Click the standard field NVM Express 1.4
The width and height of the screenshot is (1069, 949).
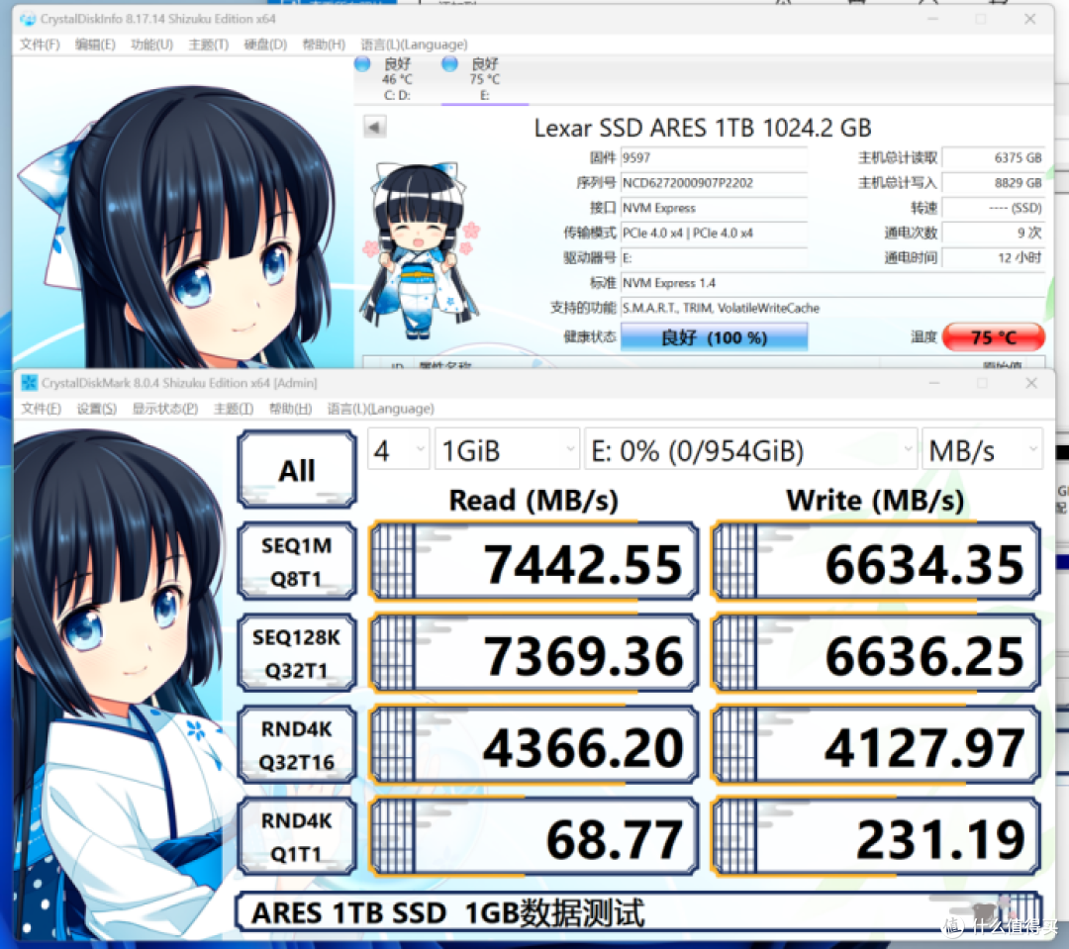[832, 283]
